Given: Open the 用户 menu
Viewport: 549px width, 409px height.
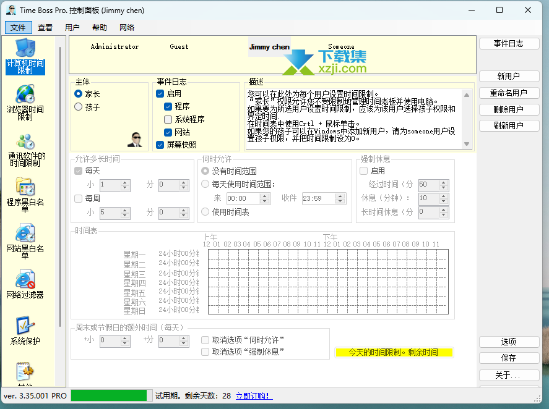Looking at the screenshot, I should [x=72, y=27].
